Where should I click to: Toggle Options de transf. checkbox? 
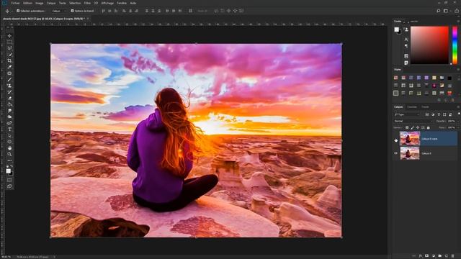pos(72,11)
